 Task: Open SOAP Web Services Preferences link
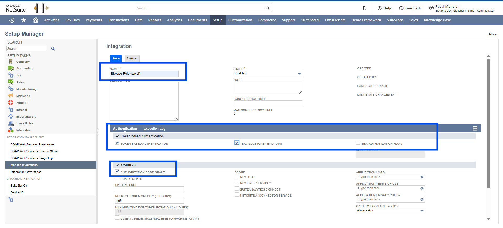(33, 144)
